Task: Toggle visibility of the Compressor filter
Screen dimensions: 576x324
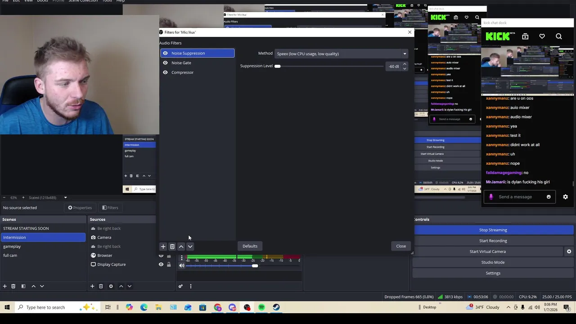Action: click(x=165, y=72)
